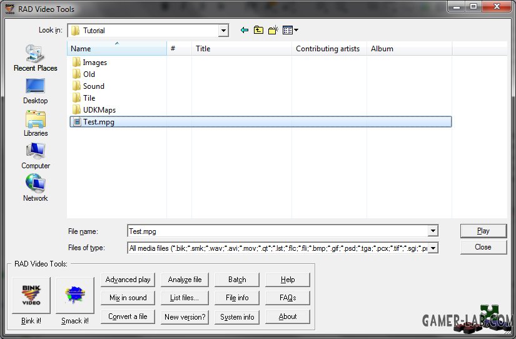Minimize the RAD Video Tools window
Image resolution: width=516 pixels, height=339 pixels.
pyautogui.click(x=457, y=7)
